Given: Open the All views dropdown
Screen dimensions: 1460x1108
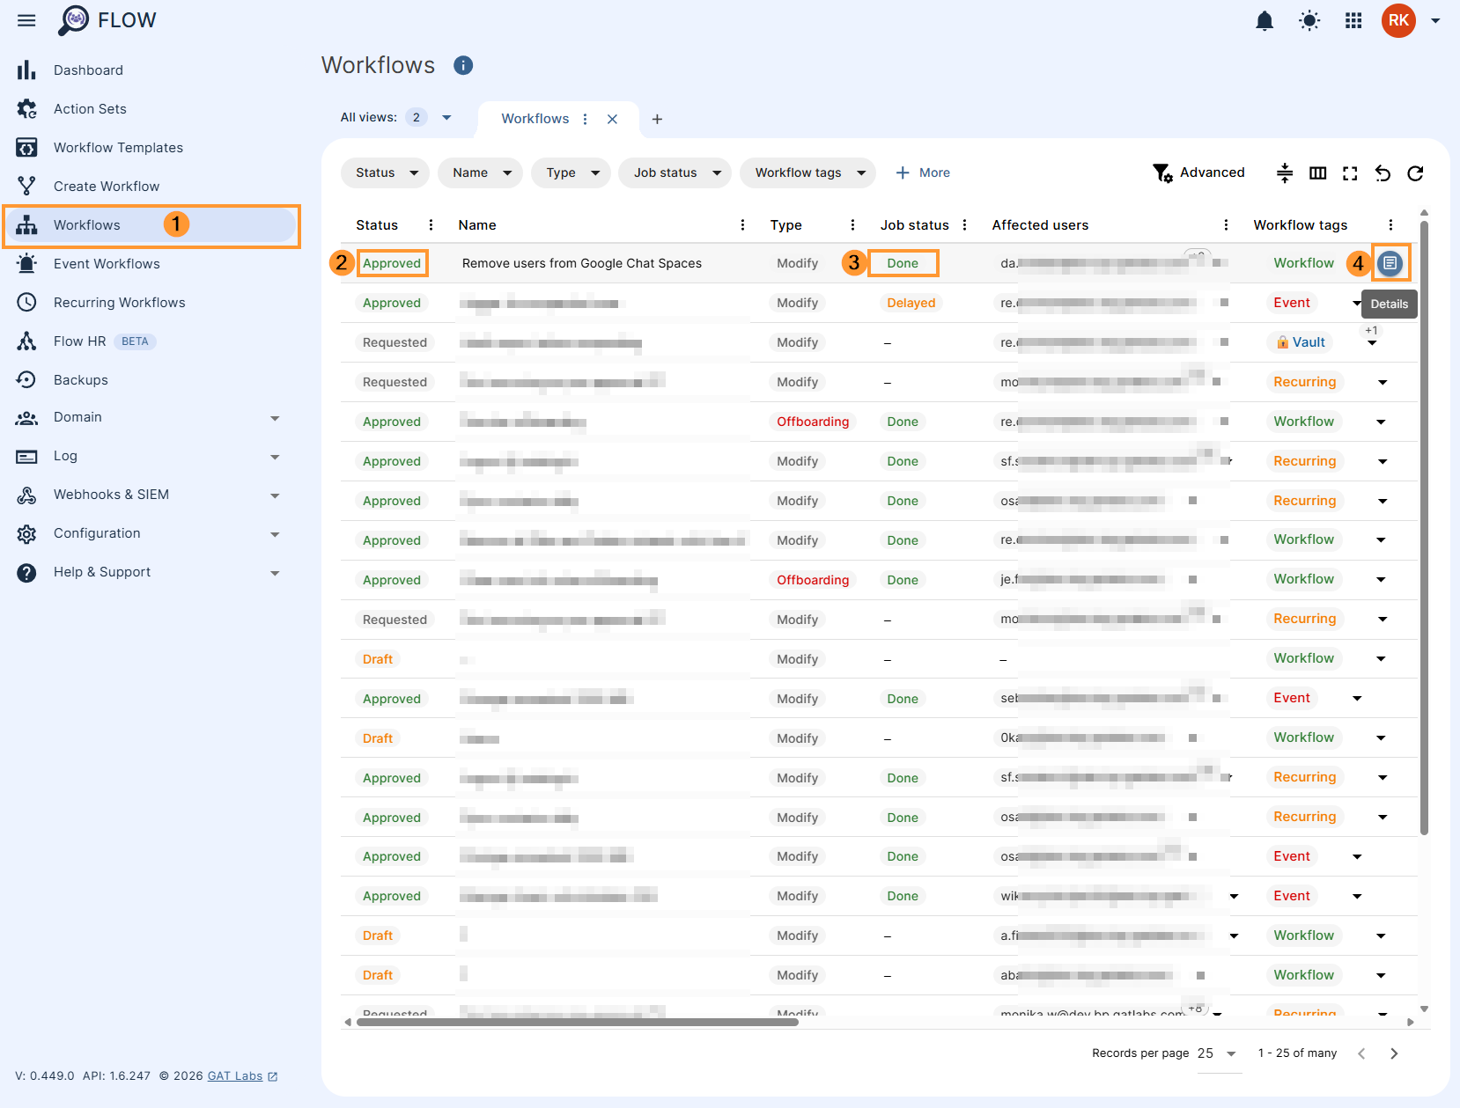Looking at the screenshot, I should (446, 117).
